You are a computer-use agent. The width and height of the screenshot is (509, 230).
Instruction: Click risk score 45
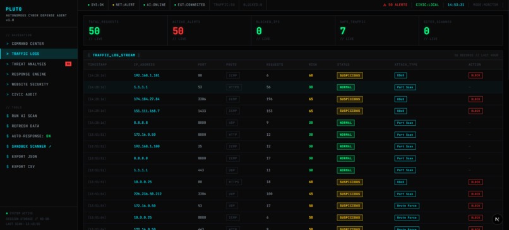pyautogui.click(x=311, y=194)
